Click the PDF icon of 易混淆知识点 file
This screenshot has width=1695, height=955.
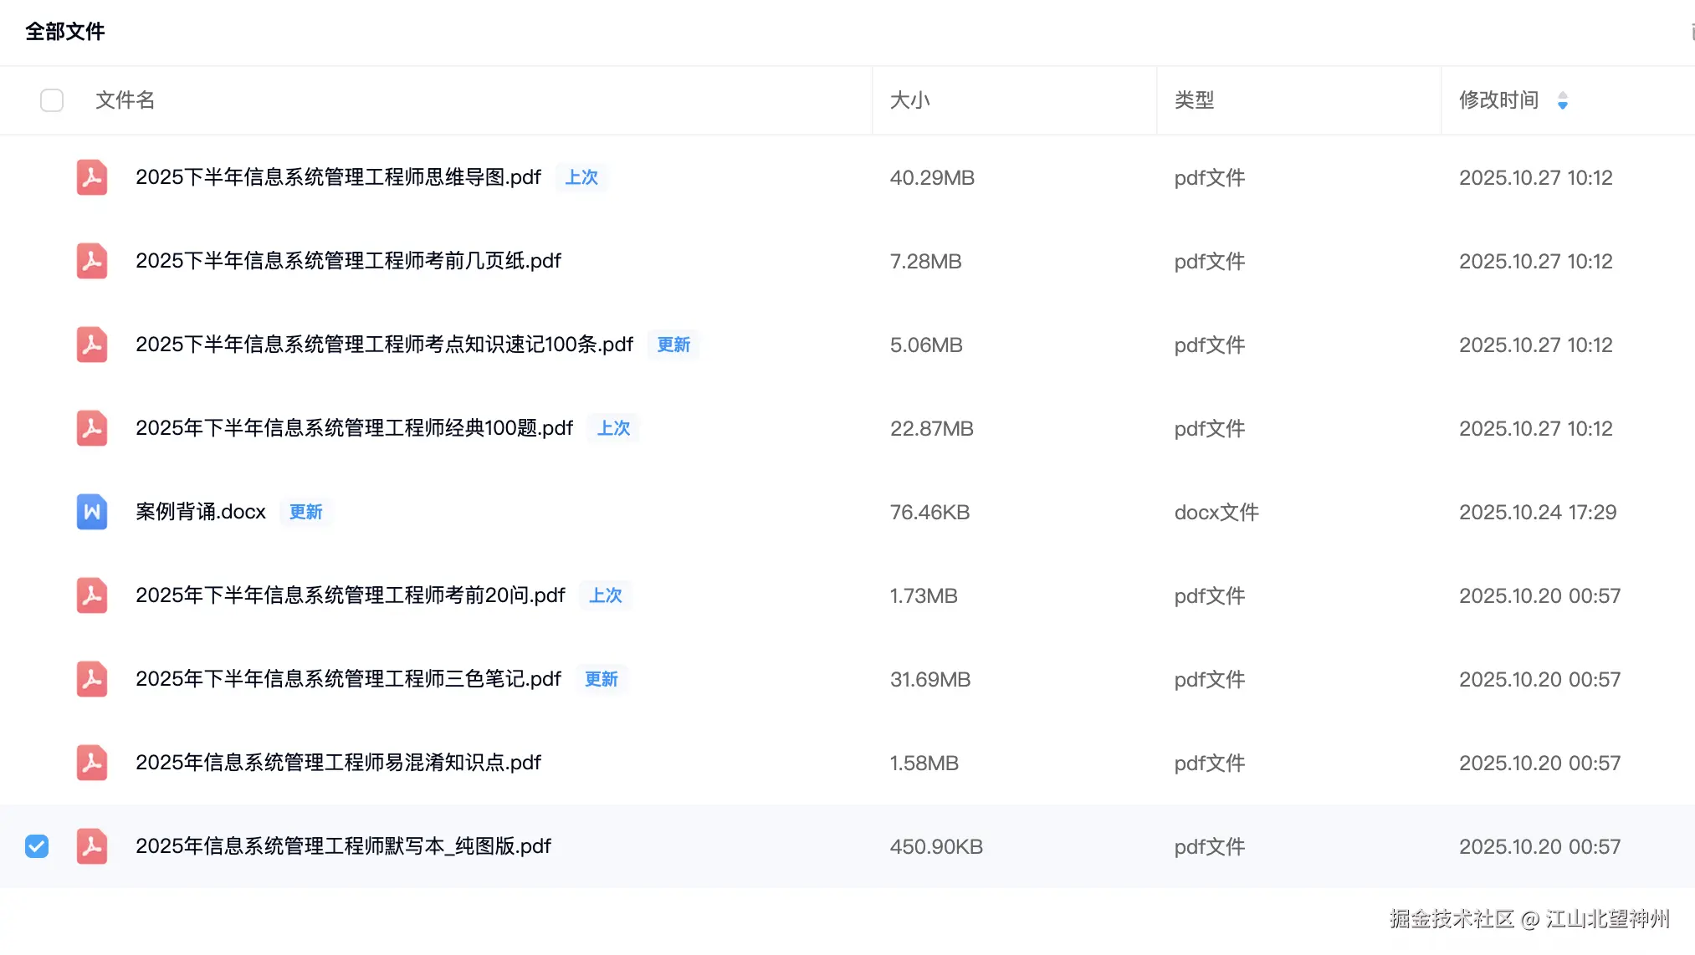92,763
